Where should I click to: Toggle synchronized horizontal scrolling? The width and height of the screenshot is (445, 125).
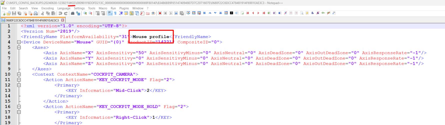(x=103, y=13)
